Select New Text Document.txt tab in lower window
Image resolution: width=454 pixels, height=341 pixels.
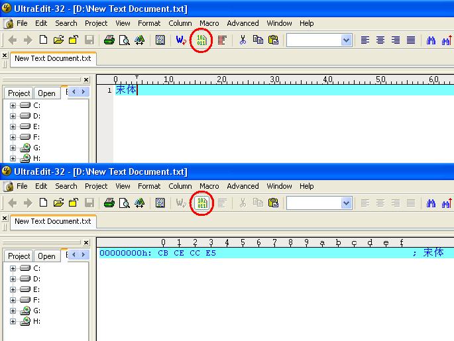click(53, 221)
